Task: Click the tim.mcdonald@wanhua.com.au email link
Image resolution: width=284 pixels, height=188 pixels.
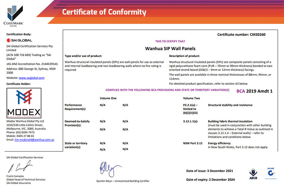Action: [x=35, y=140]
